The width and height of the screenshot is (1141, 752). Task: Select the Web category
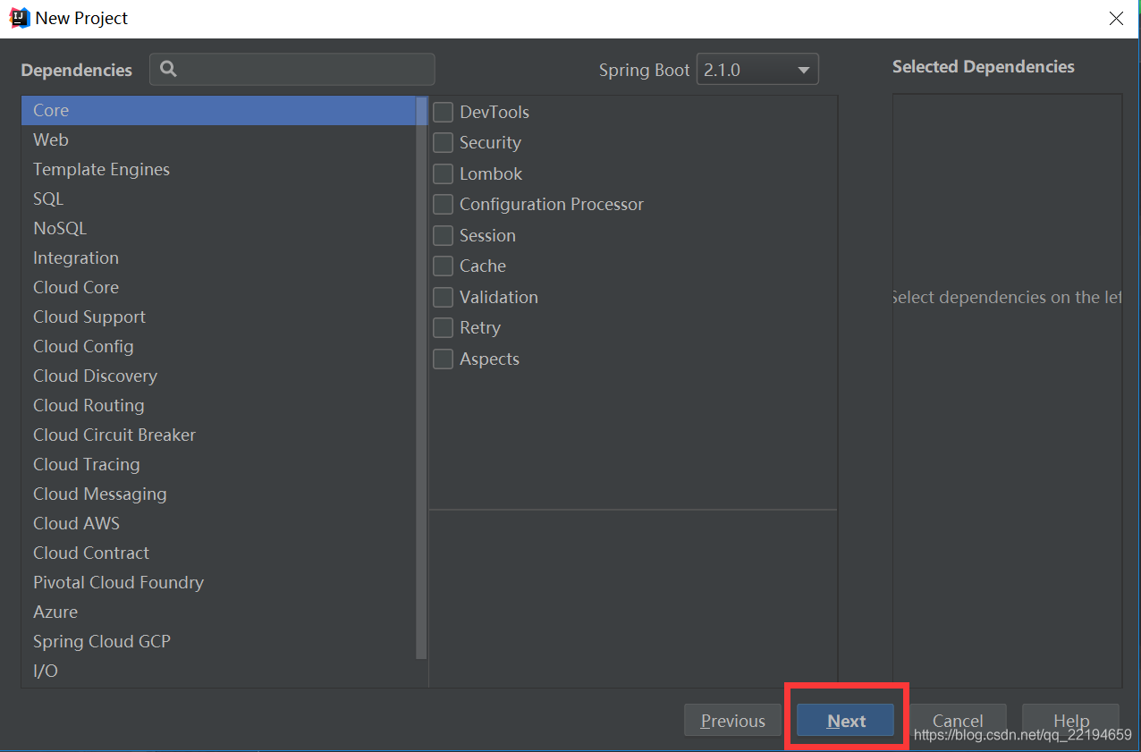(x=219, y=139)
